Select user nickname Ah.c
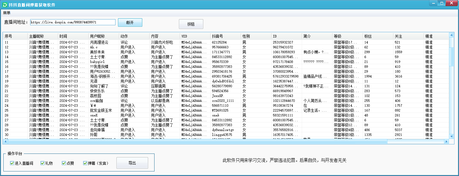The height and width of the screenshot is (176, 459). coord(94,47)
